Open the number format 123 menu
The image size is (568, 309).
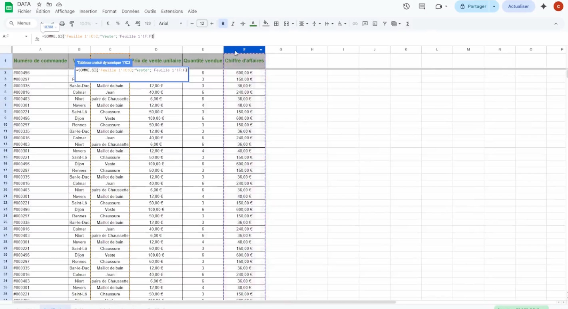coord(148,24)
